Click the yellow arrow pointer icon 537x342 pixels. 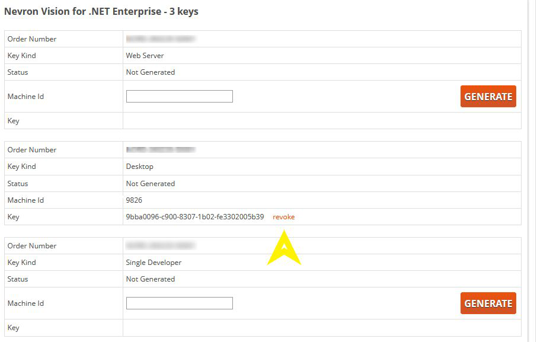(285, 249)
